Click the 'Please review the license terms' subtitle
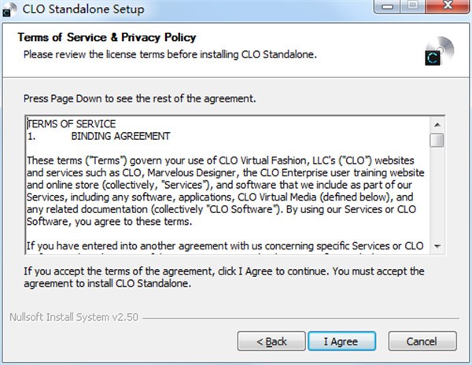The image size is (472, 365). pyautogui.click(x=170, y=53)
